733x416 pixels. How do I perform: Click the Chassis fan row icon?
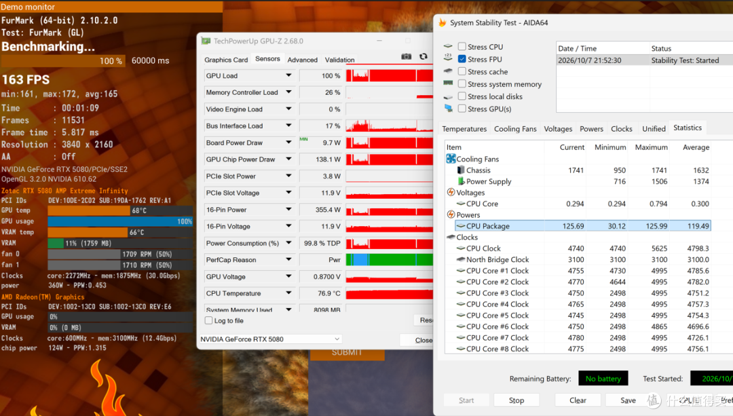(461, 170)
